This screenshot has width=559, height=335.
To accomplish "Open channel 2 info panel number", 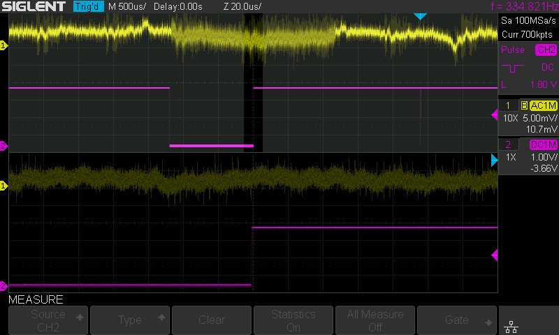I will 508,144.
